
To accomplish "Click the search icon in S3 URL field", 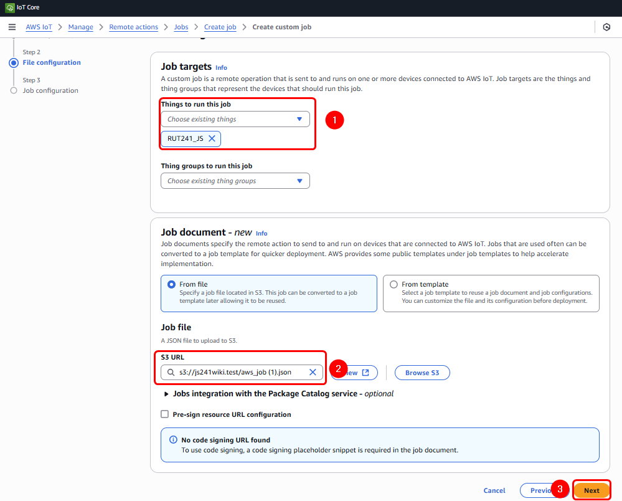I will (x=170, y=372).
